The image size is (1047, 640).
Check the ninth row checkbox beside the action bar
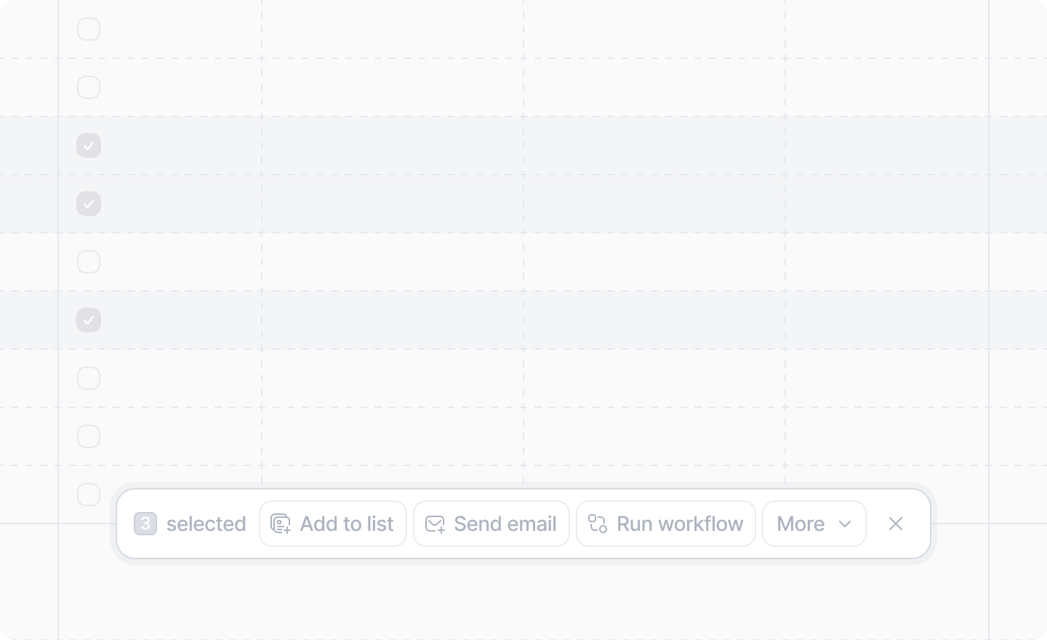(89, 495)
